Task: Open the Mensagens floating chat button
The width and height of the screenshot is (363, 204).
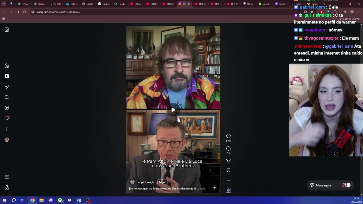Action: (330, 185)
